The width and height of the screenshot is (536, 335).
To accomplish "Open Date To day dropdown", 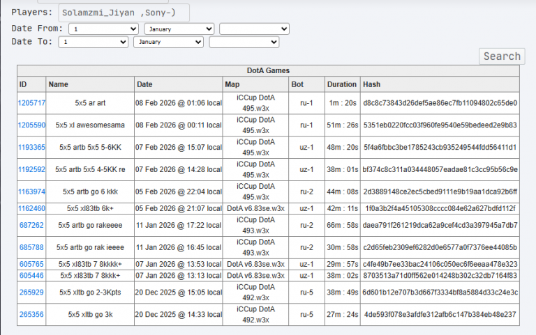I will coord(94,42).
